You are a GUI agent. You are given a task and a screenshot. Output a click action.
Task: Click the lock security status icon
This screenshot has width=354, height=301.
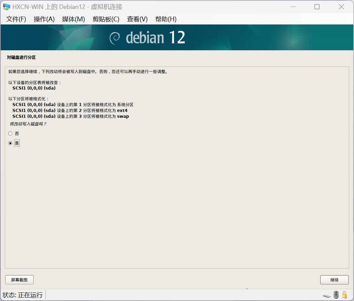coord(344,295)
